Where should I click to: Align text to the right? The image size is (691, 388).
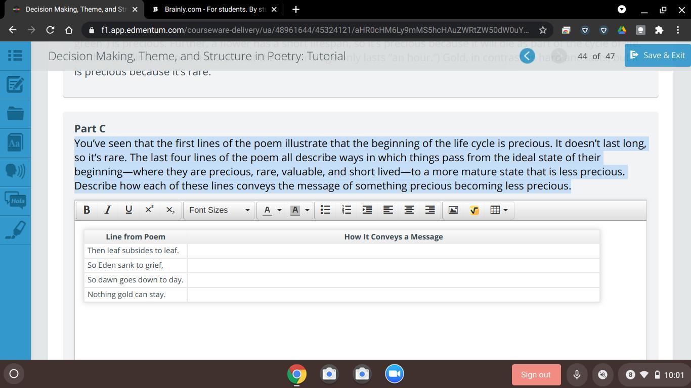tap(430, 210)
